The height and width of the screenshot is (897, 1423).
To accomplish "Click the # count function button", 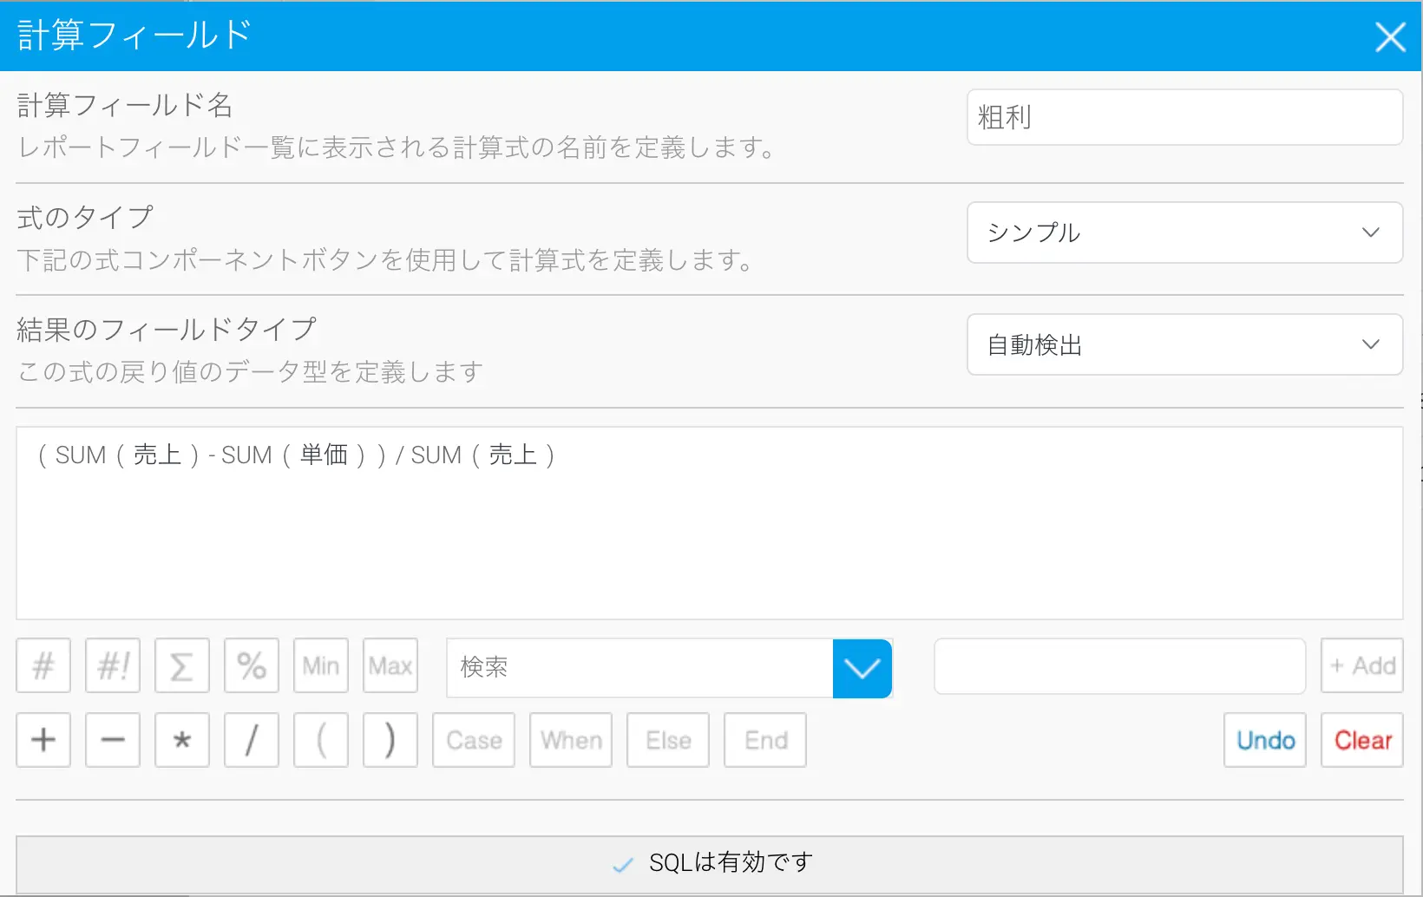I will (x=43, y=665).
